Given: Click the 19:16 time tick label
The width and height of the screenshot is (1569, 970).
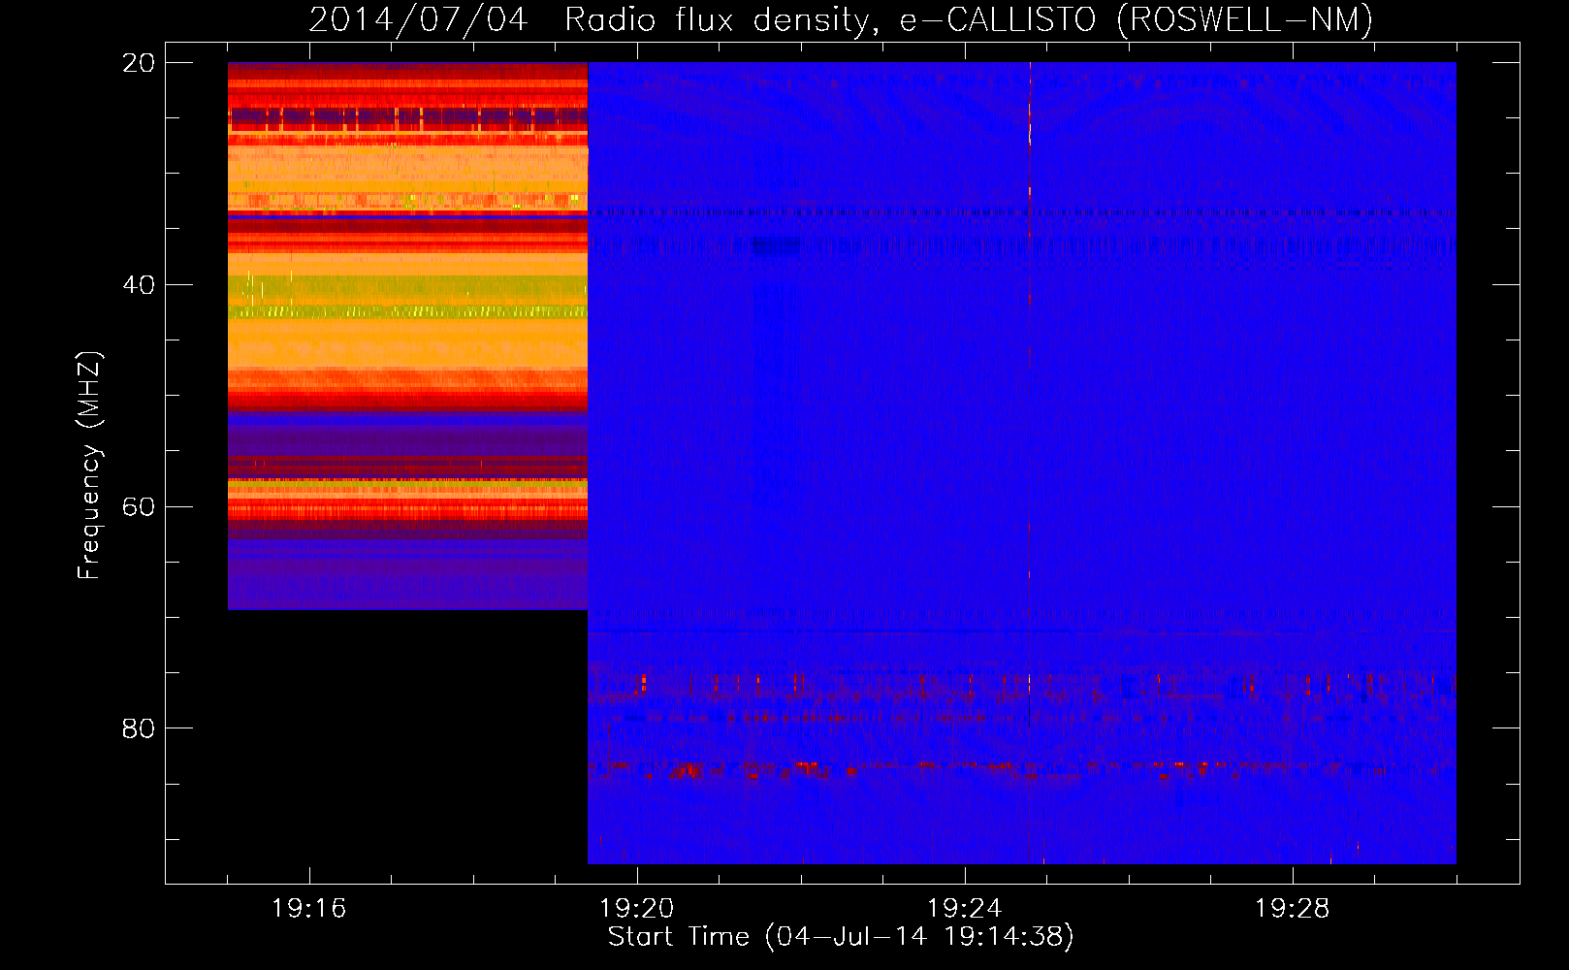Looking at the screenshot, I should (x=309, y=909).
